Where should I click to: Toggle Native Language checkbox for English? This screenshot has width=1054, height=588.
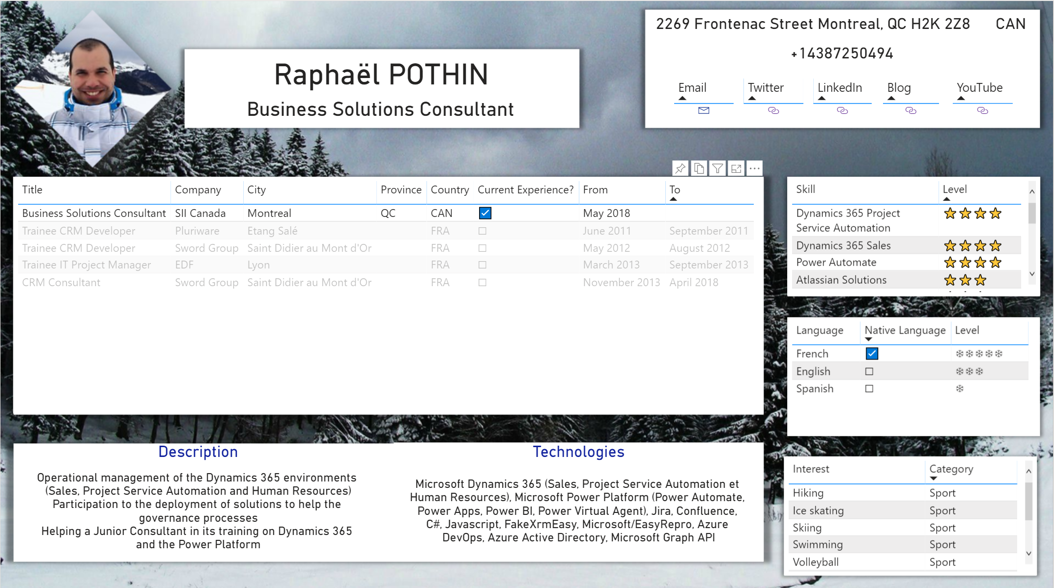click(869, 372)
